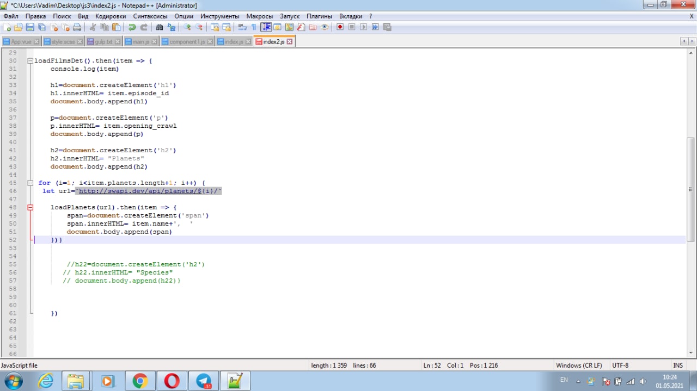Toggle word wrap in the toolbar
Image resolution: width=697 pixels, height=391 pixels.
pyautogui.click(x=242, y=27)
